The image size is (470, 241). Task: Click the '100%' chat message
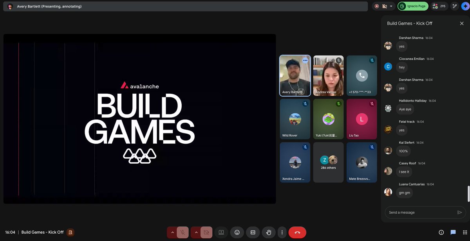point(403,151)
